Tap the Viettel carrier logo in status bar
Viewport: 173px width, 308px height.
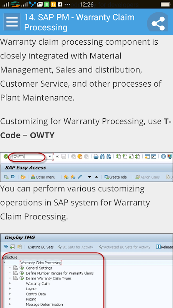[x=15, y=4]
